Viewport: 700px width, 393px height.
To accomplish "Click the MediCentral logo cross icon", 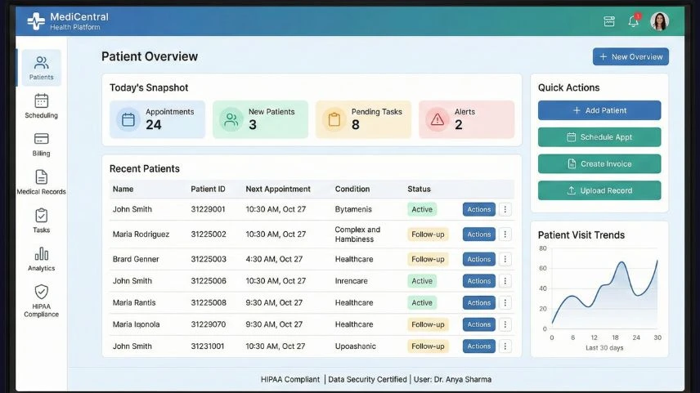I will coord(36,21).
